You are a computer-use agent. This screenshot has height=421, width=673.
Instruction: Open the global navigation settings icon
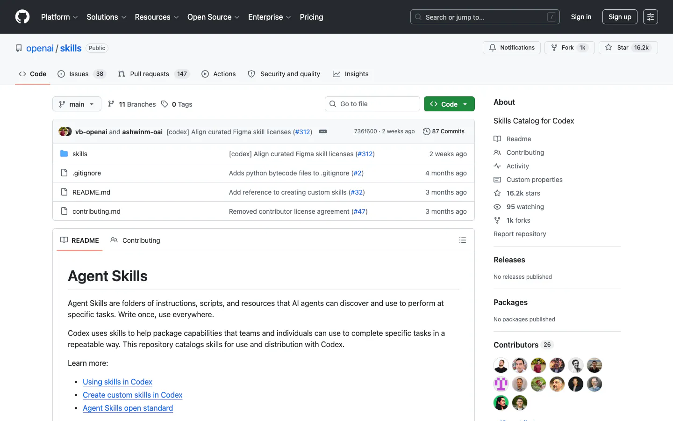tap(651, 17)
